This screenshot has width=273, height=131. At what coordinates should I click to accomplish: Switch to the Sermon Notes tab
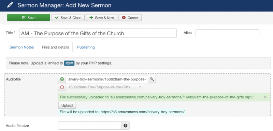tap(21, 47)
